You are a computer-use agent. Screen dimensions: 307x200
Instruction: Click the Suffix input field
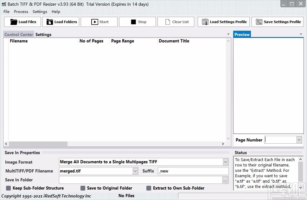tap(193, 171)
